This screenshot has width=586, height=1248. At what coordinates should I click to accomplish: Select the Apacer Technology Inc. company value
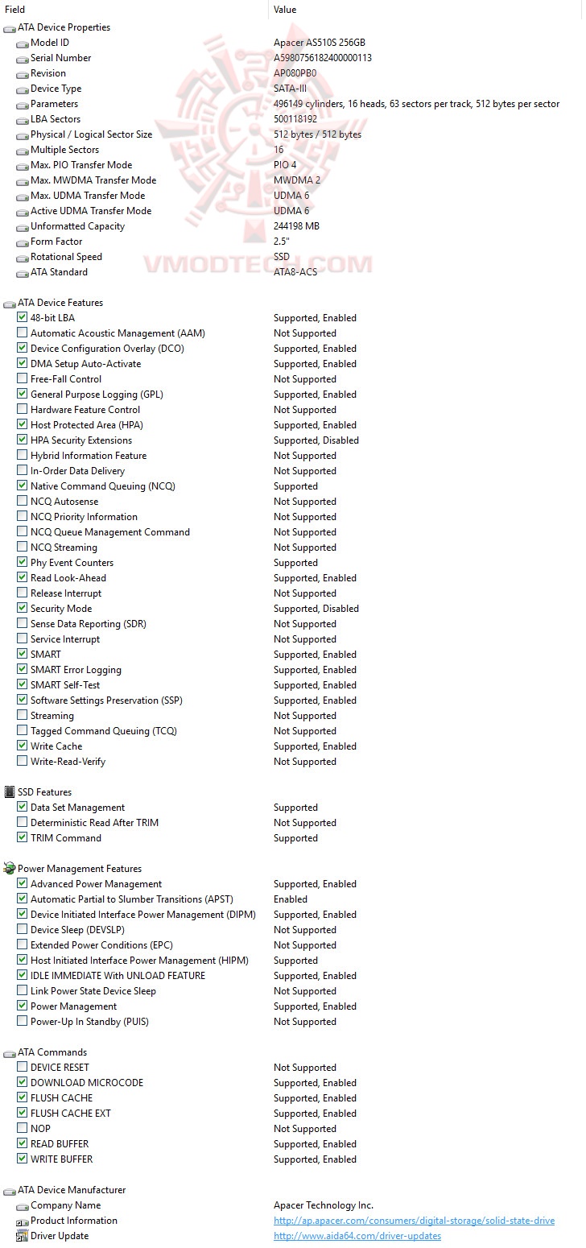tap(324, 1205)
